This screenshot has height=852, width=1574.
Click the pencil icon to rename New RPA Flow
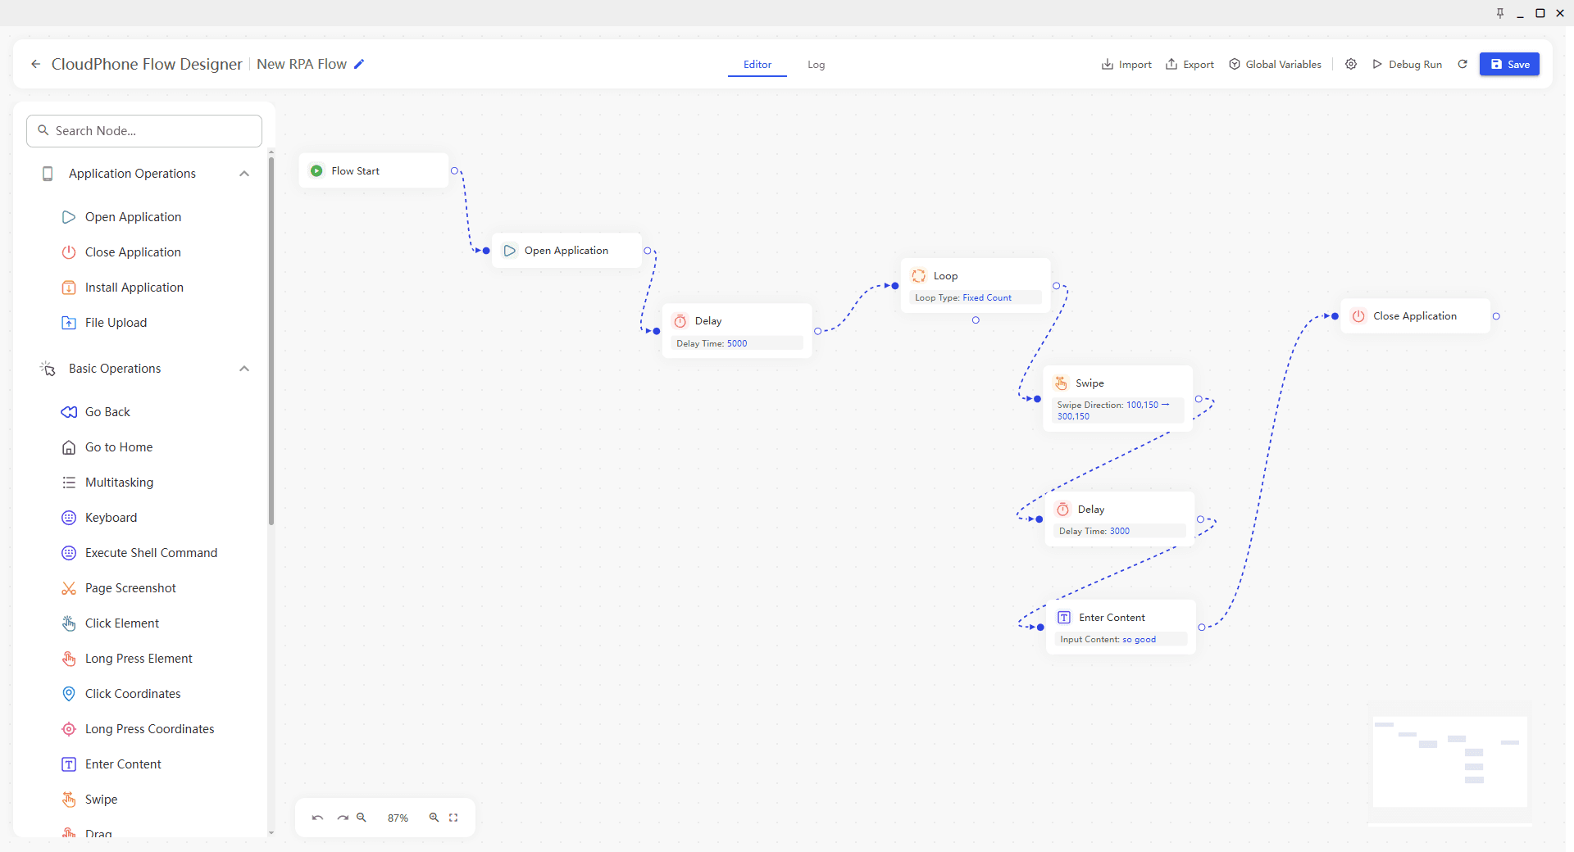pyautogui.click(x=359, y=64)
